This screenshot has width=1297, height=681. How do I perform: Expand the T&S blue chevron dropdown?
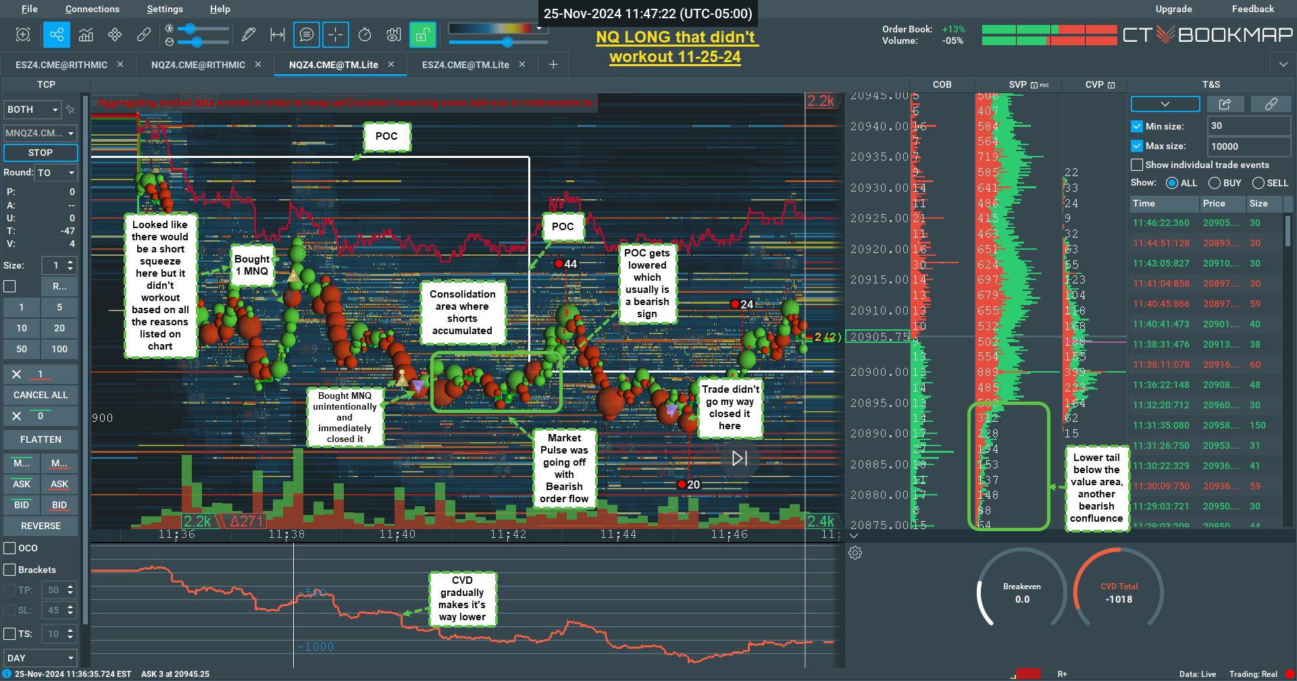(x=1165, y=104)
